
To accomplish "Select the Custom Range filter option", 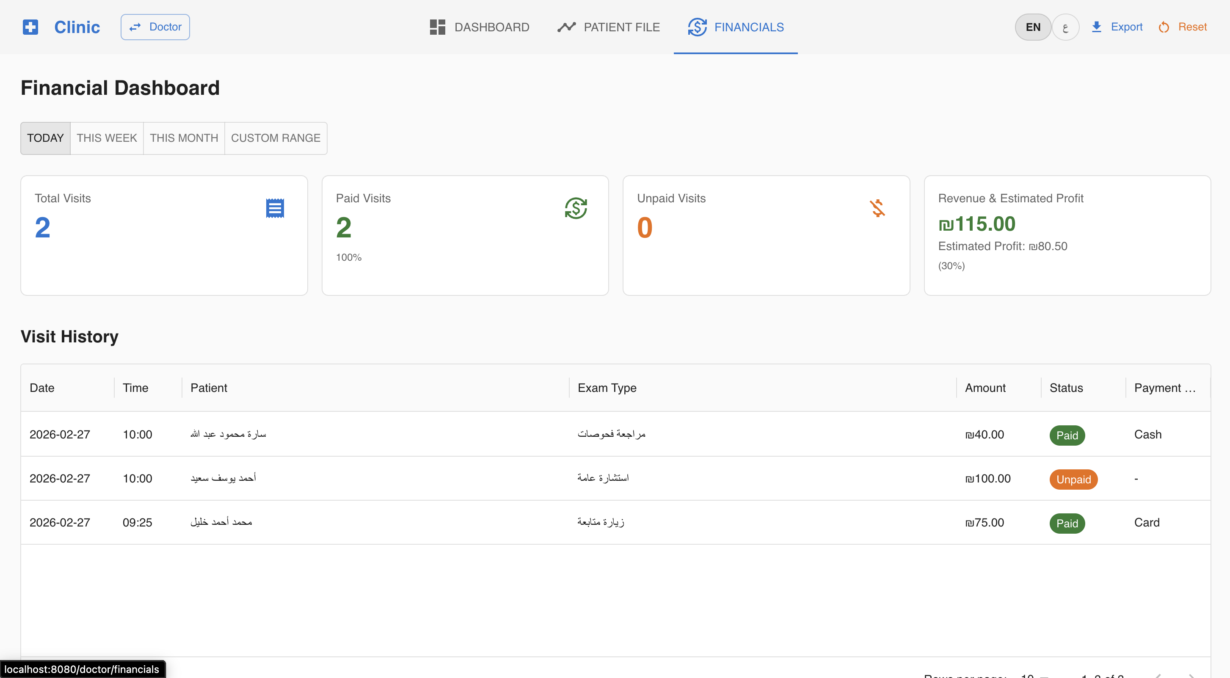I will click(x=276, y=138).
